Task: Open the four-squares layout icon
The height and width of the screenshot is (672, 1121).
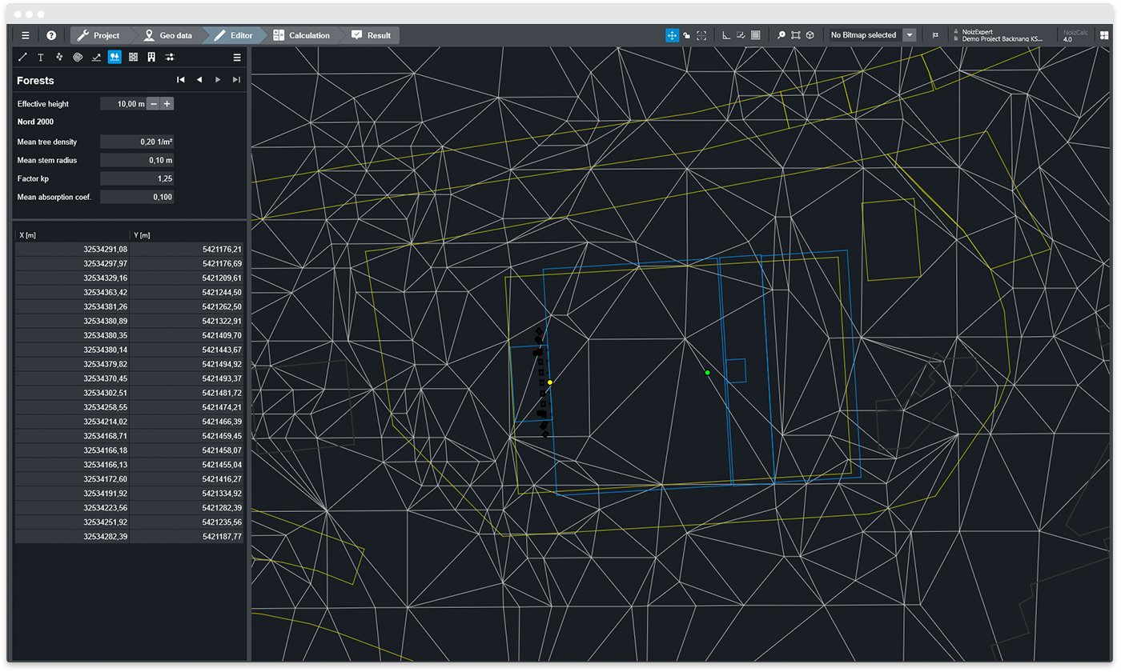Action: [1104, 35]
